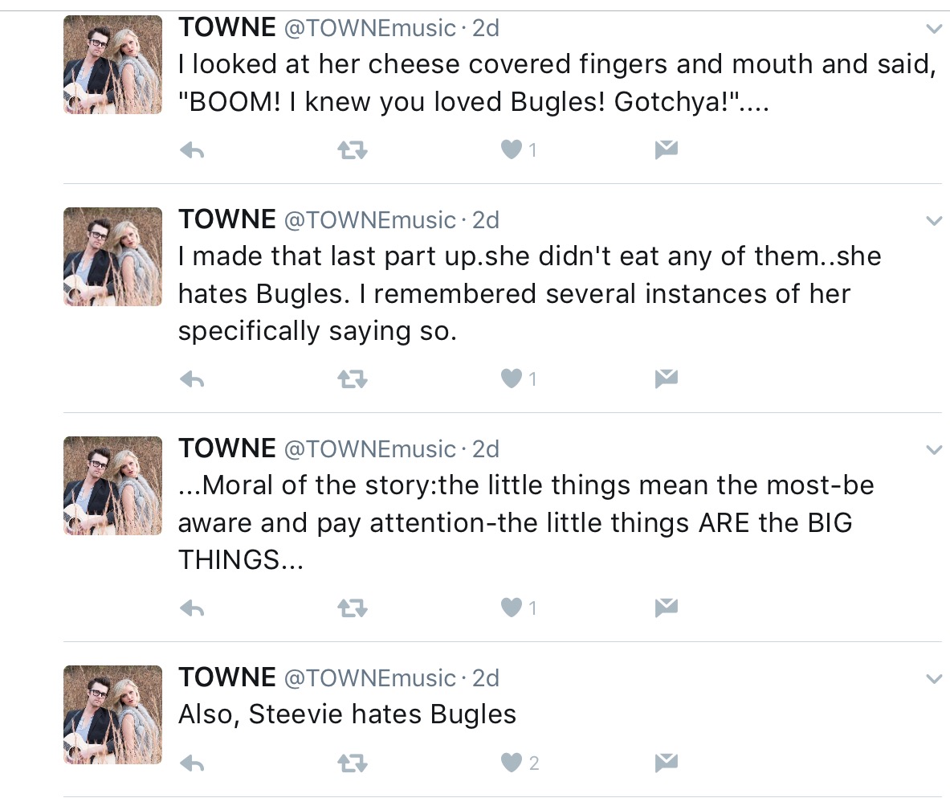
Task: Share the "Steevie hates Bugles" tweet via envelope icon
Action: (667, 763)
